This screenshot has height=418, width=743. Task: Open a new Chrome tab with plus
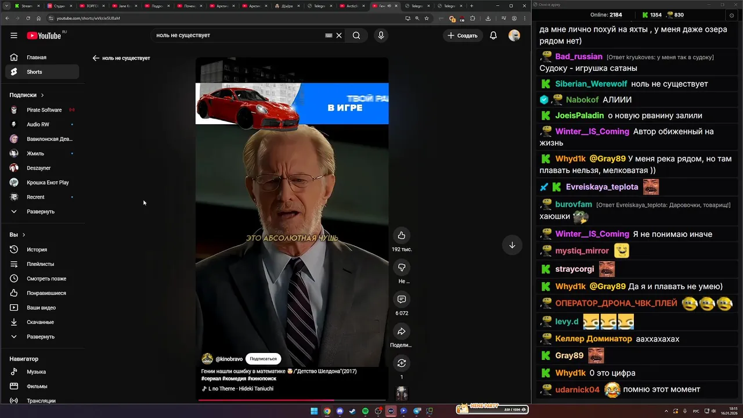471,6
